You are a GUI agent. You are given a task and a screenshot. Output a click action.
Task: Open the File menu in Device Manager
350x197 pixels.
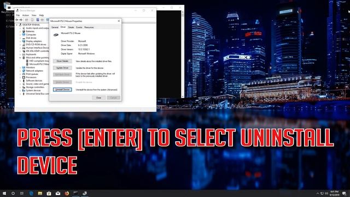coord(18,15)
